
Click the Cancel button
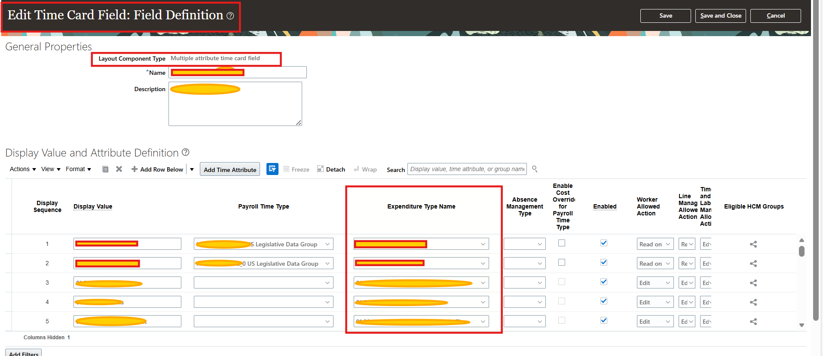776,16
